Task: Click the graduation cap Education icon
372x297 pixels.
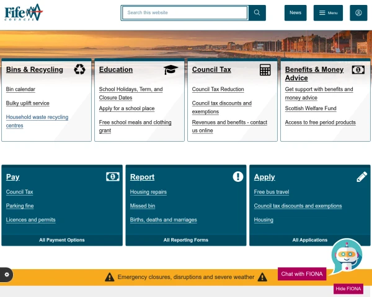Action: [x=170, y=70]
